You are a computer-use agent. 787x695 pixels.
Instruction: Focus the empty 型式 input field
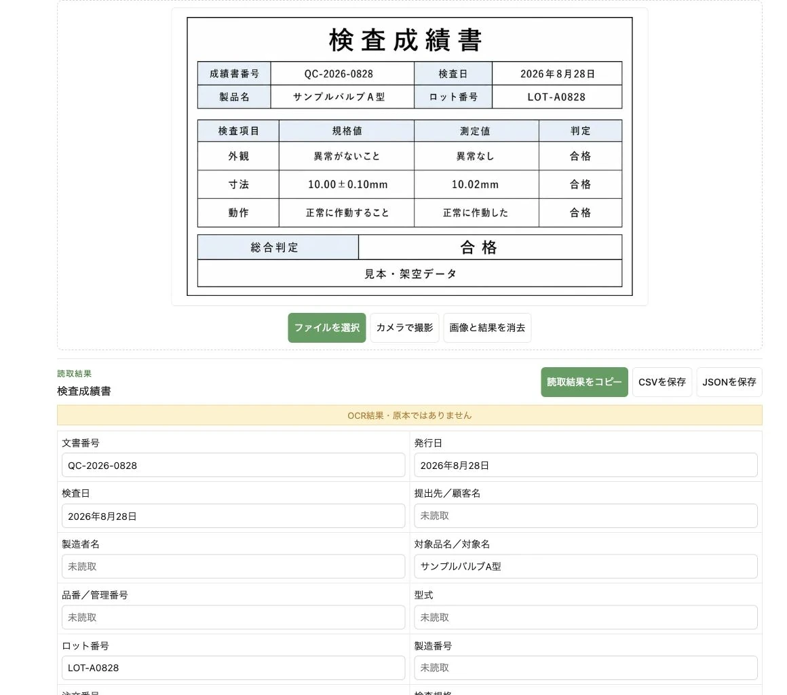586,618
